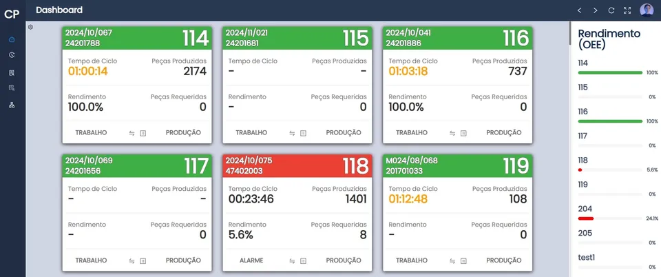Click the green header of machine 116

[457, 38]
